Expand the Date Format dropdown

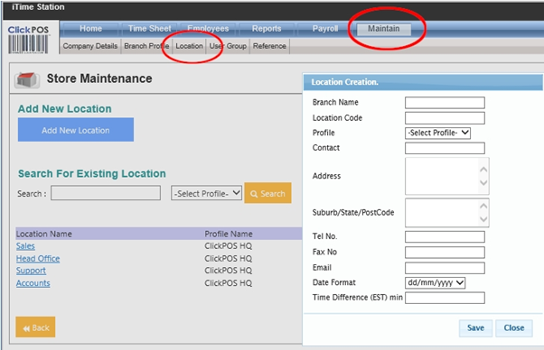(x=435, y=283)
